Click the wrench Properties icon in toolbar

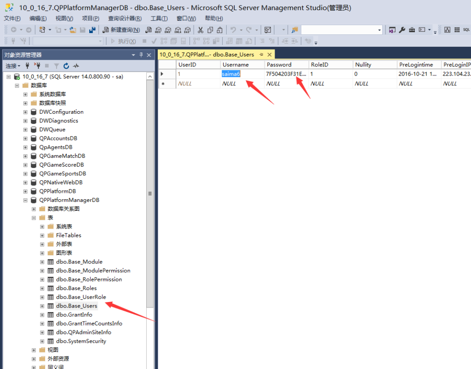click(402, 30)
